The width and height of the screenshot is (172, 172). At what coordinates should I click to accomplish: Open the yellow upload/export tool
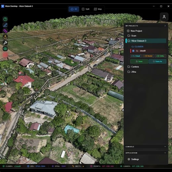click(x=5, y=37)
